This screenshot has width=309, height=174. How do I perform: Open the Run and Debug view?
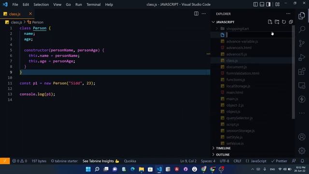click(x=301, y=58)
